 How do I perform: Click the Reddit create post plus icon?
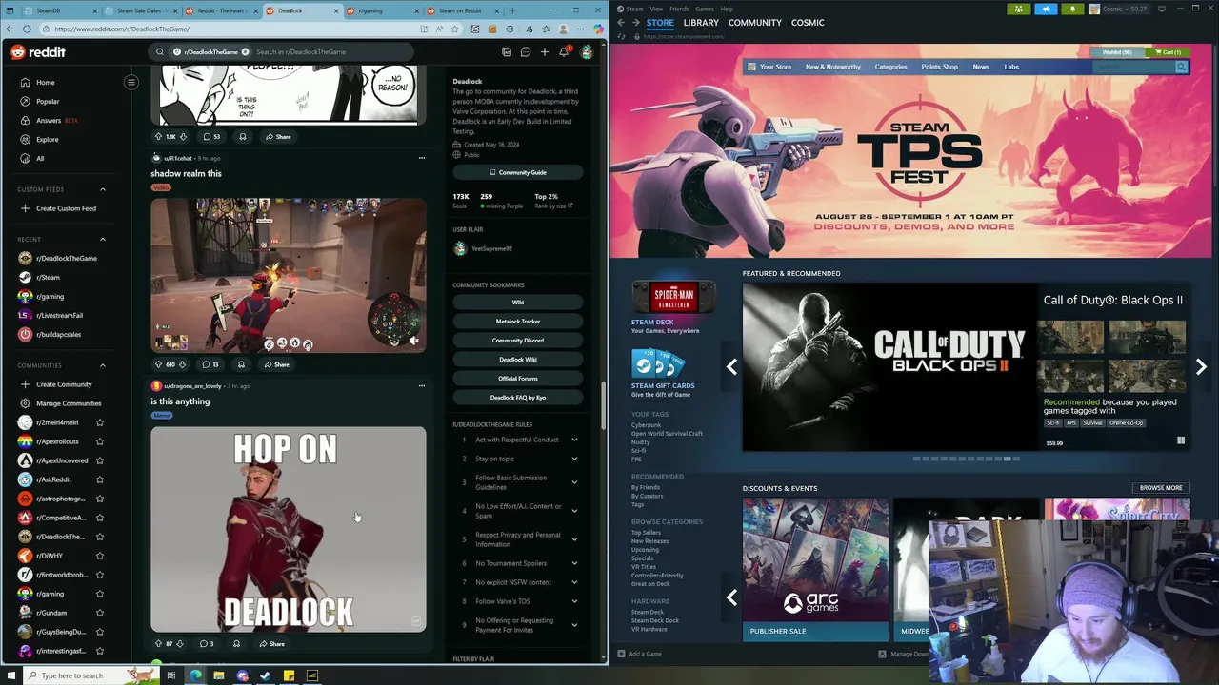click(x=545, y=52)
